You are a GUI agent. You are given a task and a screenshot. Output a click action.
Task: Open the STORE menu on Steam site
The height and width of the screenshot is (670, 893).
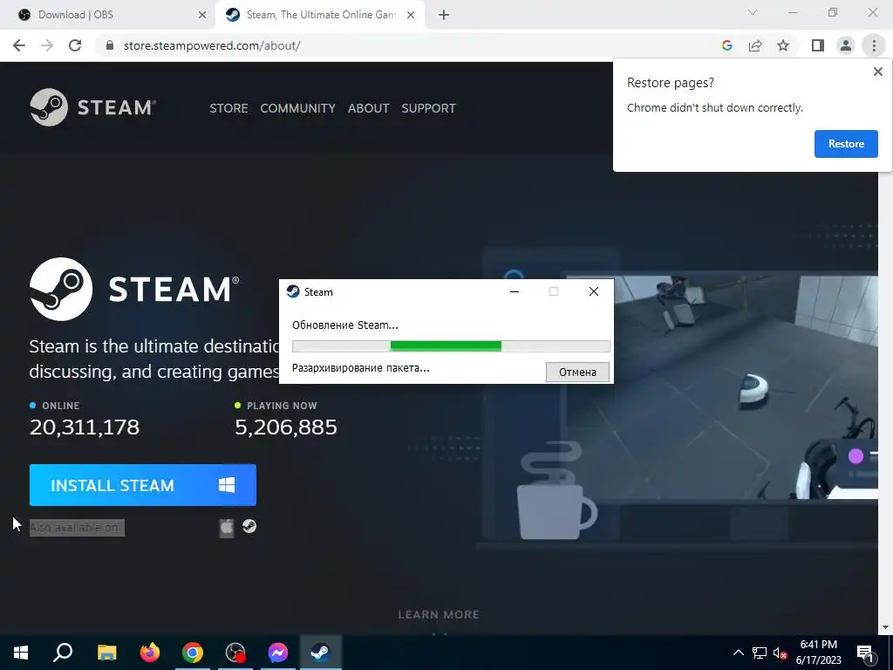[228, 108]
